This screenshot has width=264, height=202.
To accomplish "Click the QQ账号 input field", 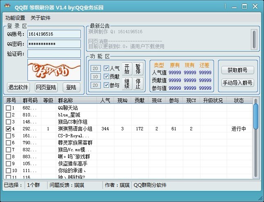I will 54,34.
